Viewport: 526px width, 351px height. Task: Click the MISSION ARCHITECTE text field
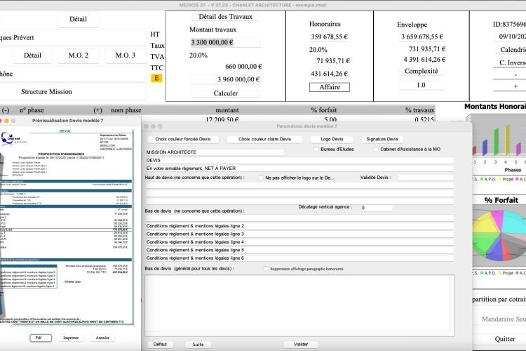coord(215,152)
